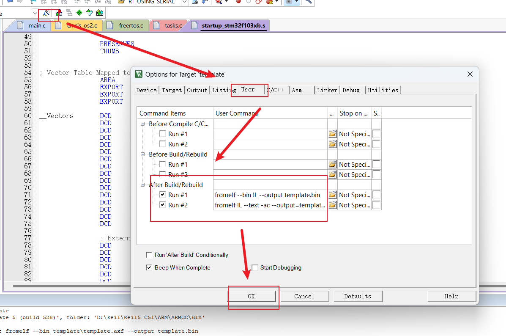Enable Start Debugging checkbox
Viewport: 506px width, 336px height.
pos(254,267)
